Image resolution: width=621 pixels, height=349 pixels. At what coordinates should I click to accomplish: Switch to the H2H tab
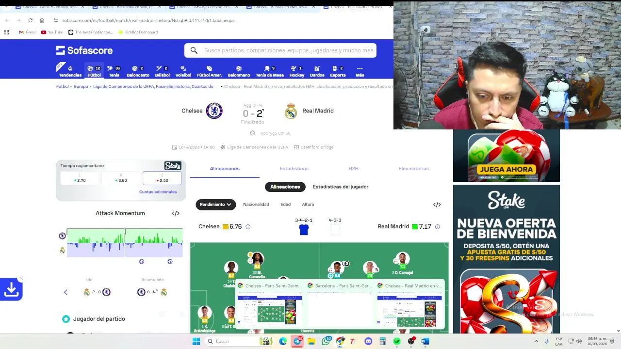click(x=353, y=169)
